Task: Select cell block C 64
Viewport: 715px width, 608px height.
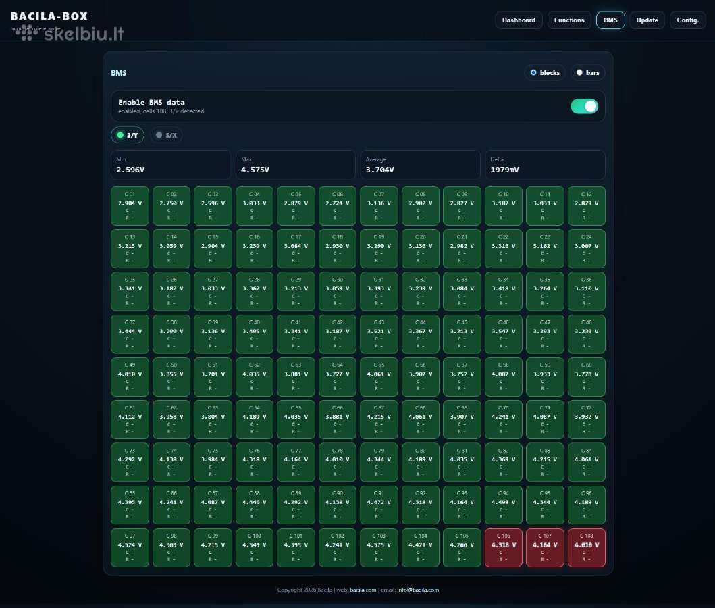Action: click(255, 420)
